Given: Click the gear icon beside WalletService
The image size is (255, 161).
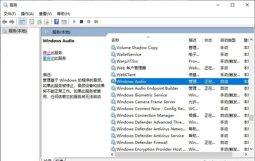Looking at the screenshot, I should pos(113,54).
